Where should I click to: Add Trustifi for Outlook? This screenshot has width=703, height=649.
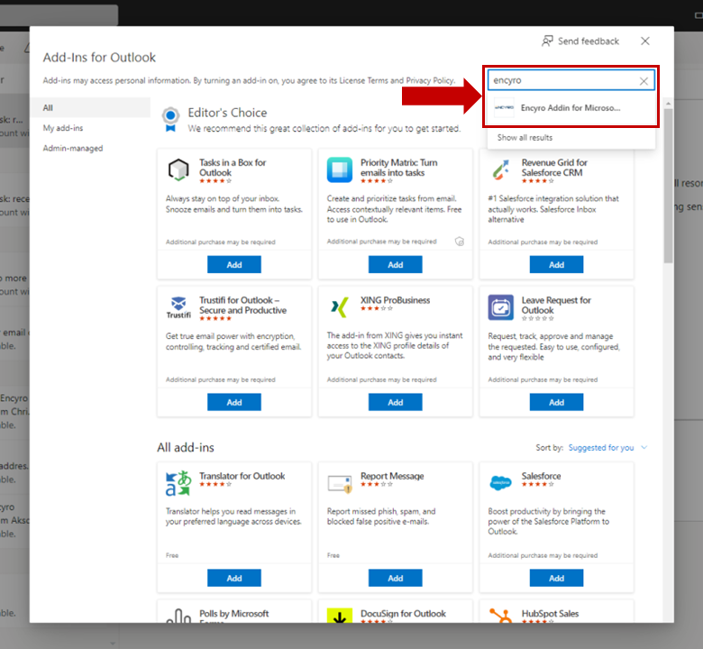tap(234, 402)
